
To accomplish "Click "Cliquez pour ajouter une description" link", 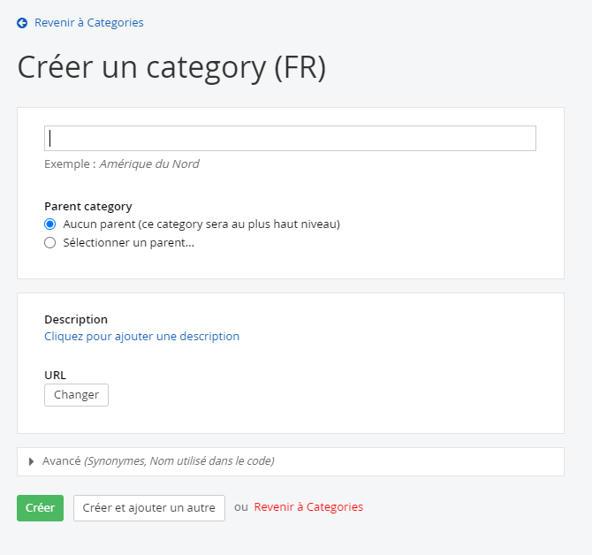I will 141,337.
